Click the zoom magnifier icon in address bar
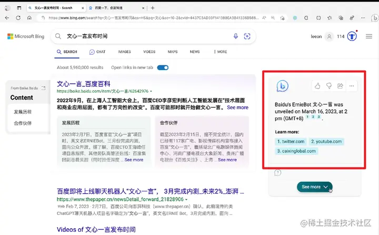This screenshot has height=235, width=379. coord(273,18)
